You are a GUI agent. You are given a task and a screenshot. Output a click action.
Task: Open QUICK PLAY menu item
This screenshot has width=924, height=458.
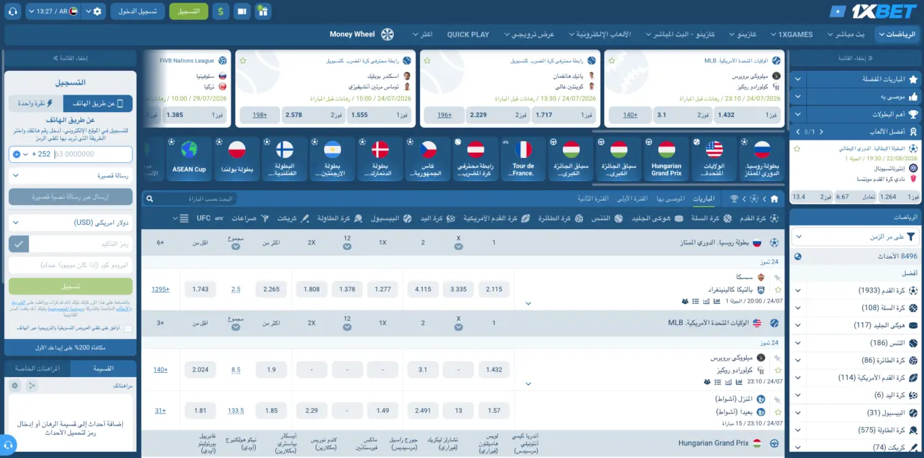point(468,34)
